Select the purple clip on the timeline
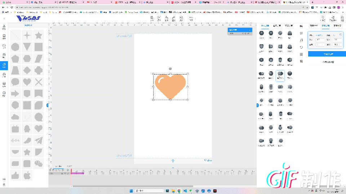Screen dimensions: 346x194 click(77, 173)
